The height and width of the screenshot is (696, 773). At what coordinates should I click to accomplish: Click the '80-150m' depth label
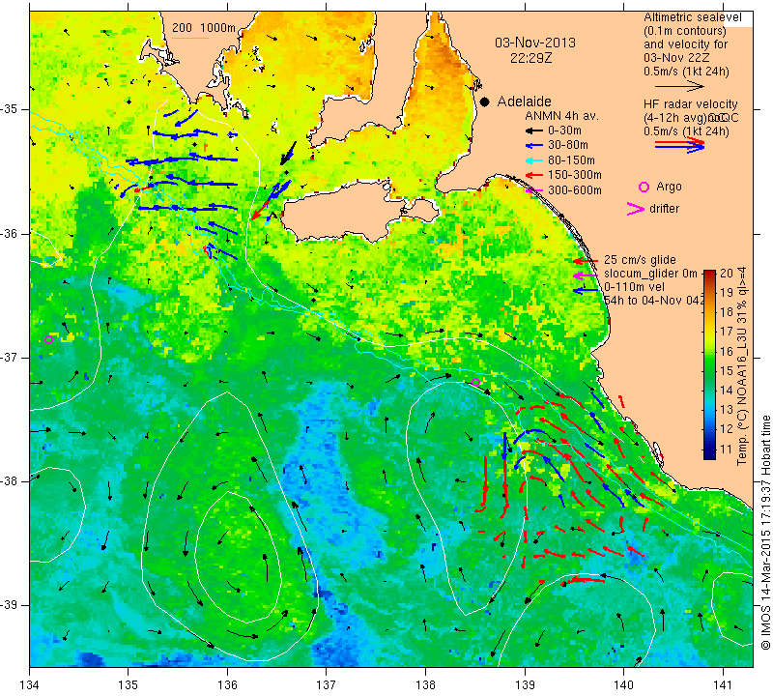point(571,160)
